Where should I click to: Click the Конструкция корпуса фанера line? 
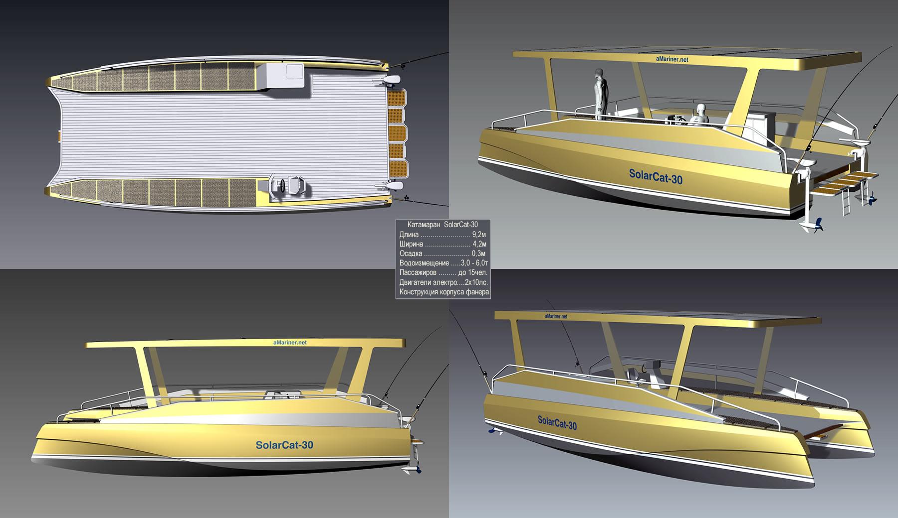tap(444, 292)
